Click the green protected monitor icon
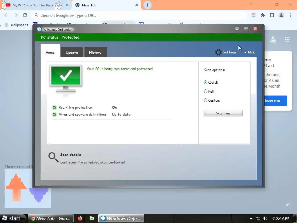 pyautogui.click(x=66, y=79)
